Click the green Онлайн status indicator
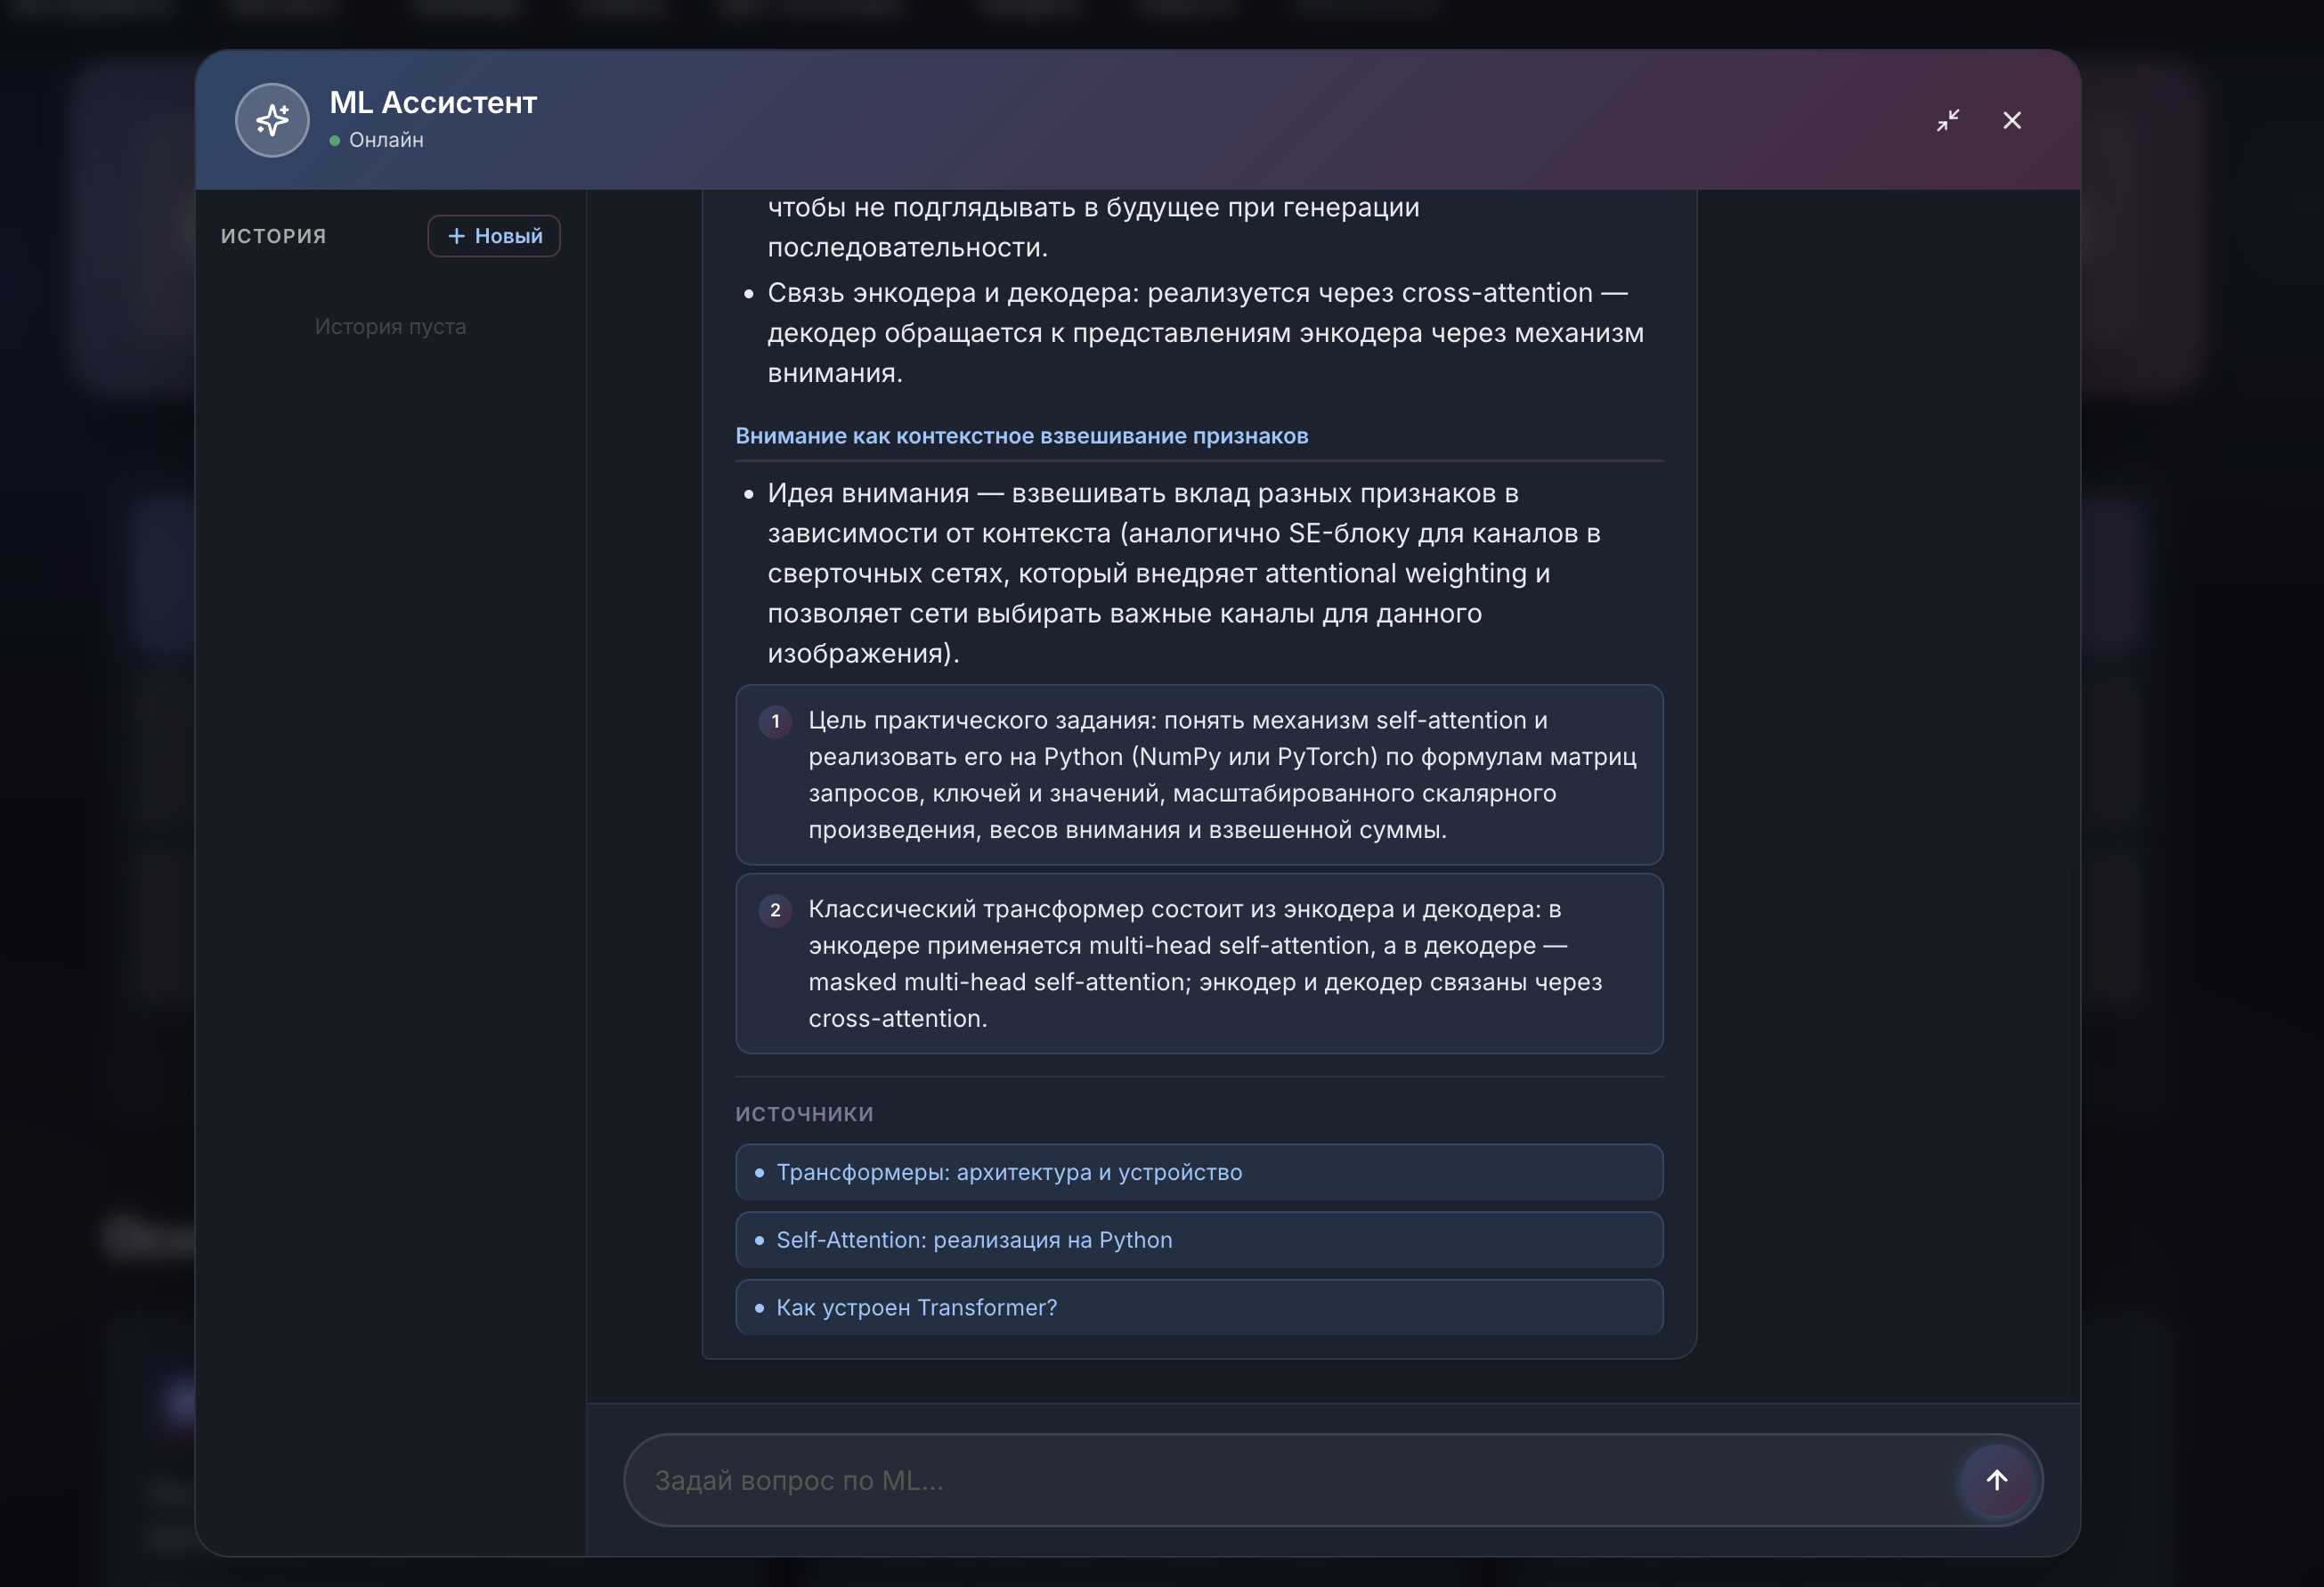2324x1587 pixels. [335, 141]
